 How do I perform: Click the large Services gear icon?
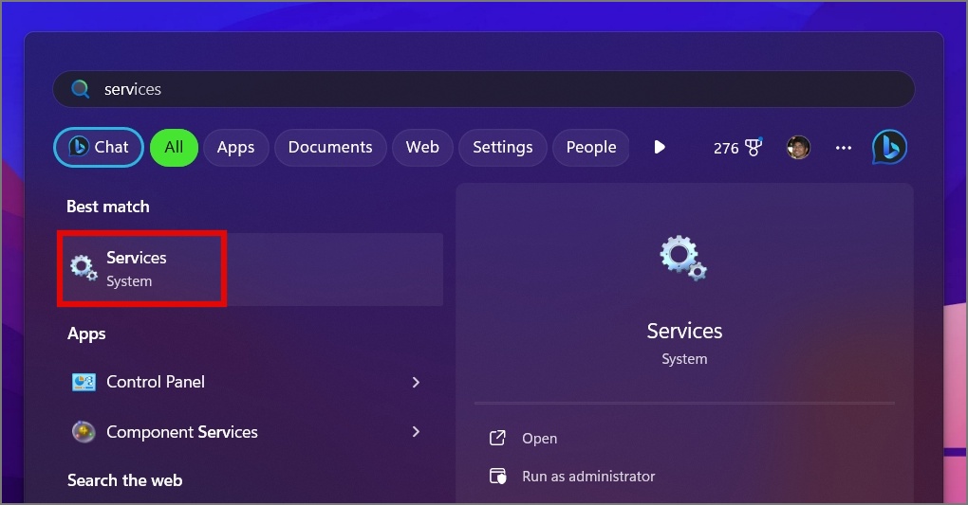(683, 258)
